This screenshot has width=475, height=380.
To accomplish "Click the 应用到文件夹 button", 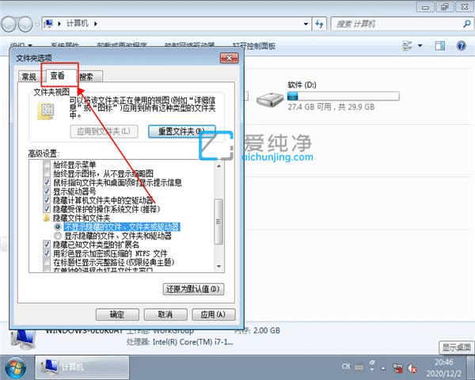I will point(104,131).
